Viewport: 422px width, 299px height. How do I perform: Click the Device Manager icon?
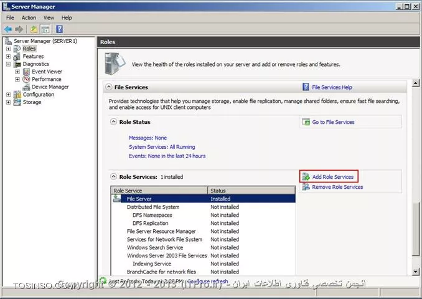(x=26, y=87)
